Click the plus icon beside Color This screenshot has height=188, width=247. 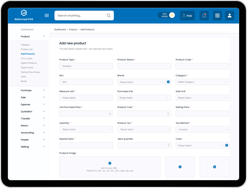tap(227, 145)
